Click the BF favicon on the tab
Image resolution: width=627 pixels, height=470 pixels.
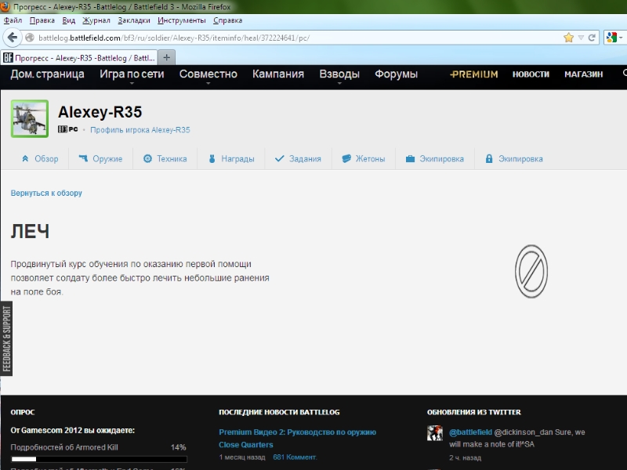click(8, 57)
